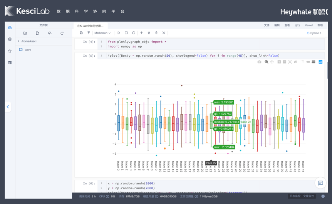
Task: Toggle spike lines on the plot
Action: tap(302, 62)
